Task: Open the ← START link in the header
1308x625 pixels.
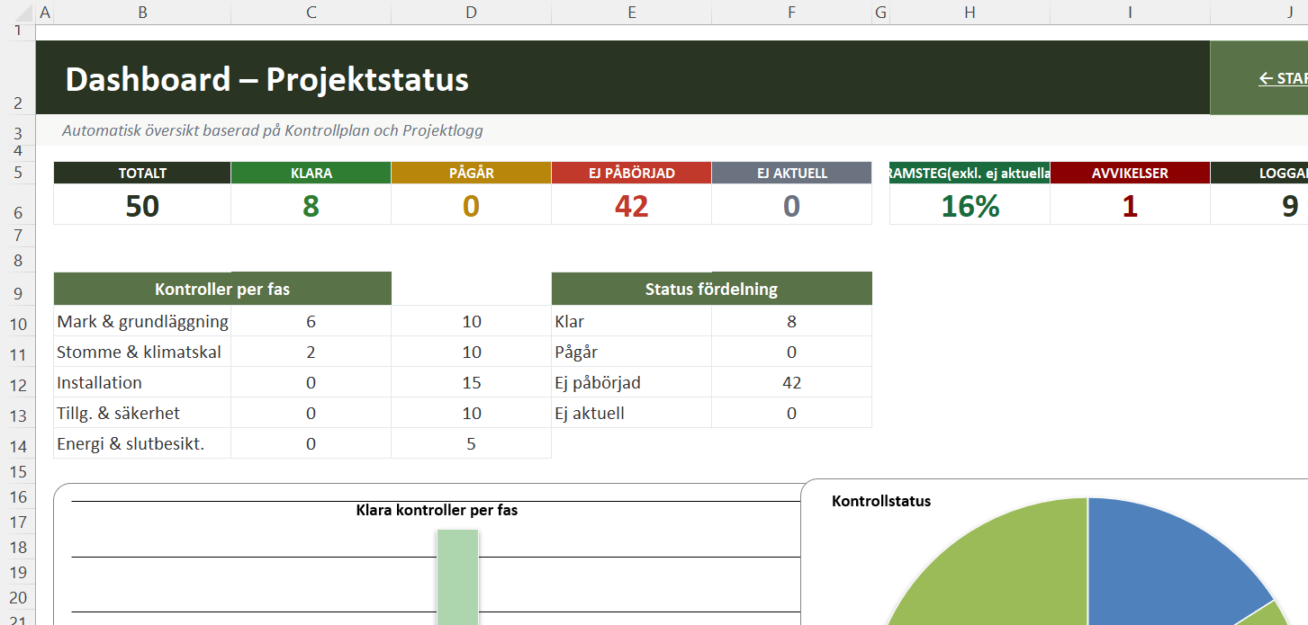Action: 1283,78
